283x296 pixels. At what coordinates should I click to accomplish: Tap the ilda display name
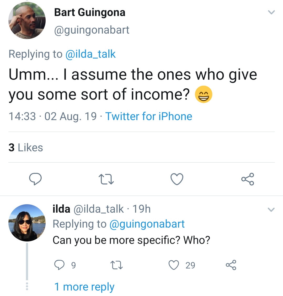62,209
